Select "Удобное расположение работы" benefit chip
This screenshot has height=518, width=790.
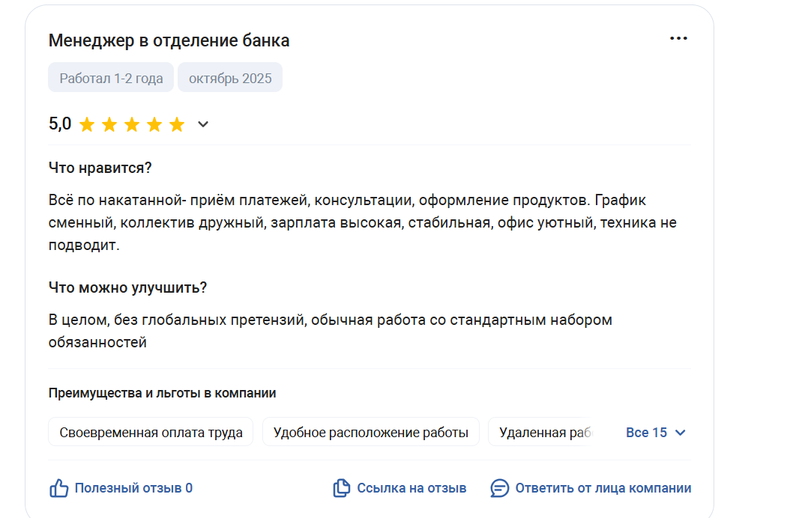click(x=370, y=433)
